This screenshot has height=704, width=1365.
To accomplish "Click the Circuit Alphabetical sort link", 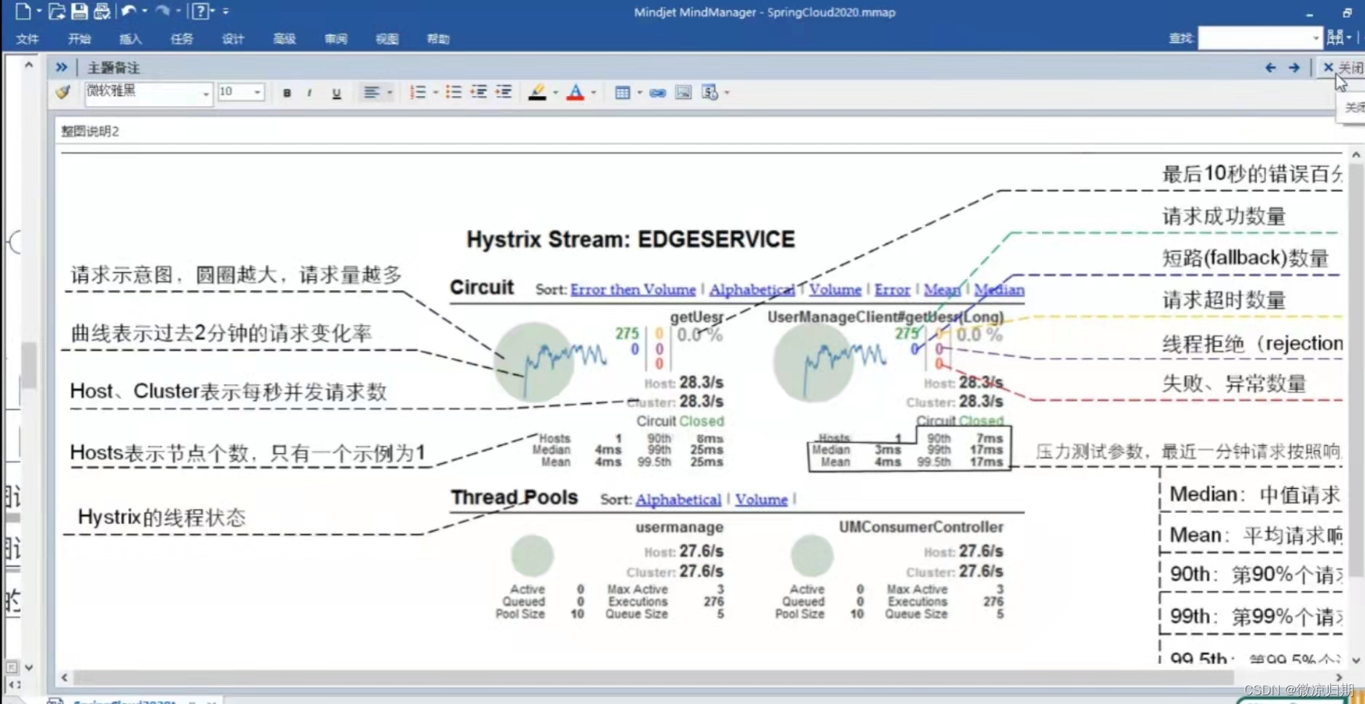I will 752,289.
